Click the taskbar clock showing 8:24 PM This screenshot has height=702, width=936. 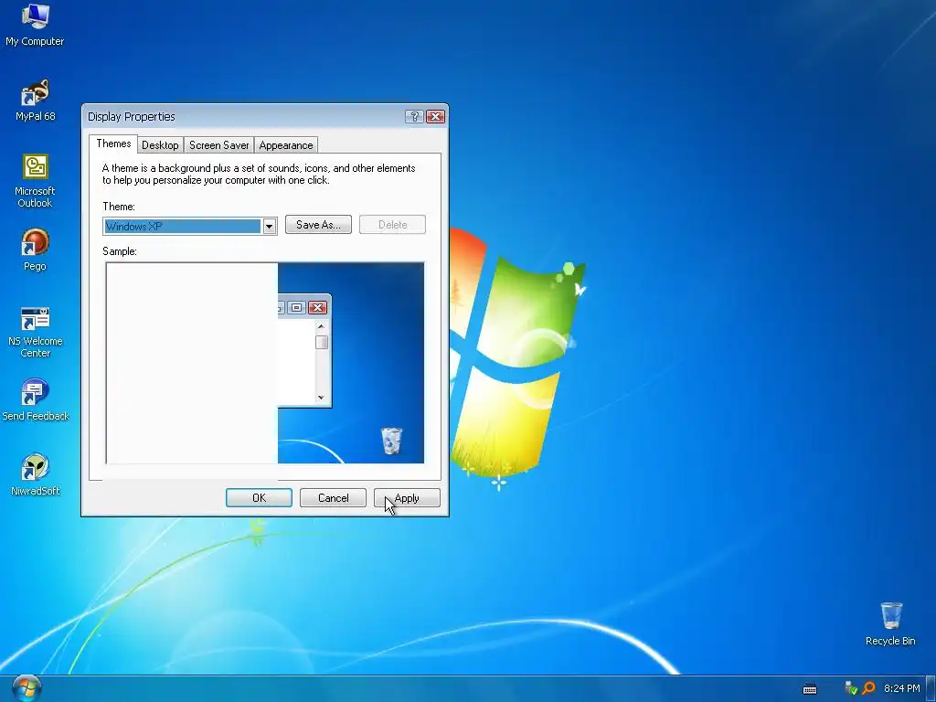901,688
